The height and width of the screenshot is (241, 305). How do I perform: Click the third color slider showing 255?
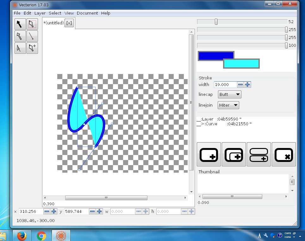pyautogui.click(x=242, y=37)
